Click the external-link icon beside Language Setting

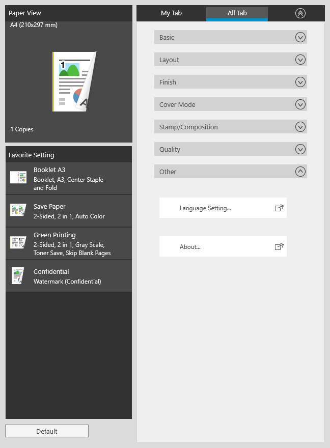pyautogui.click(x=279, y=208)
